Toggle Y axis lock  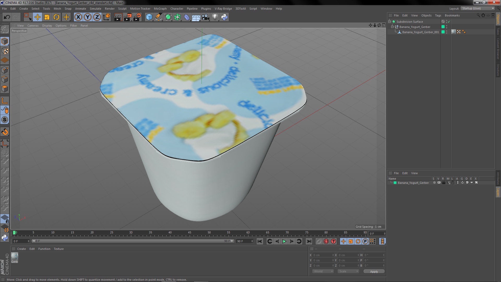click(88, 17)
